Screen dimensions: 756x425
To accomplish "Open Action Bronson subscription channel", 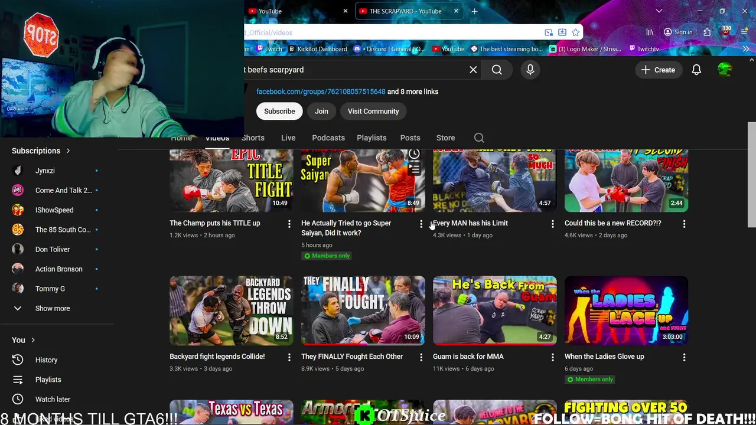I will [57, 269].
